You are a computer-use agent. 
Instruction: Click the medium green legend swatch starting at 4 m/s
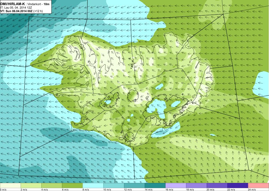[52, 186]
